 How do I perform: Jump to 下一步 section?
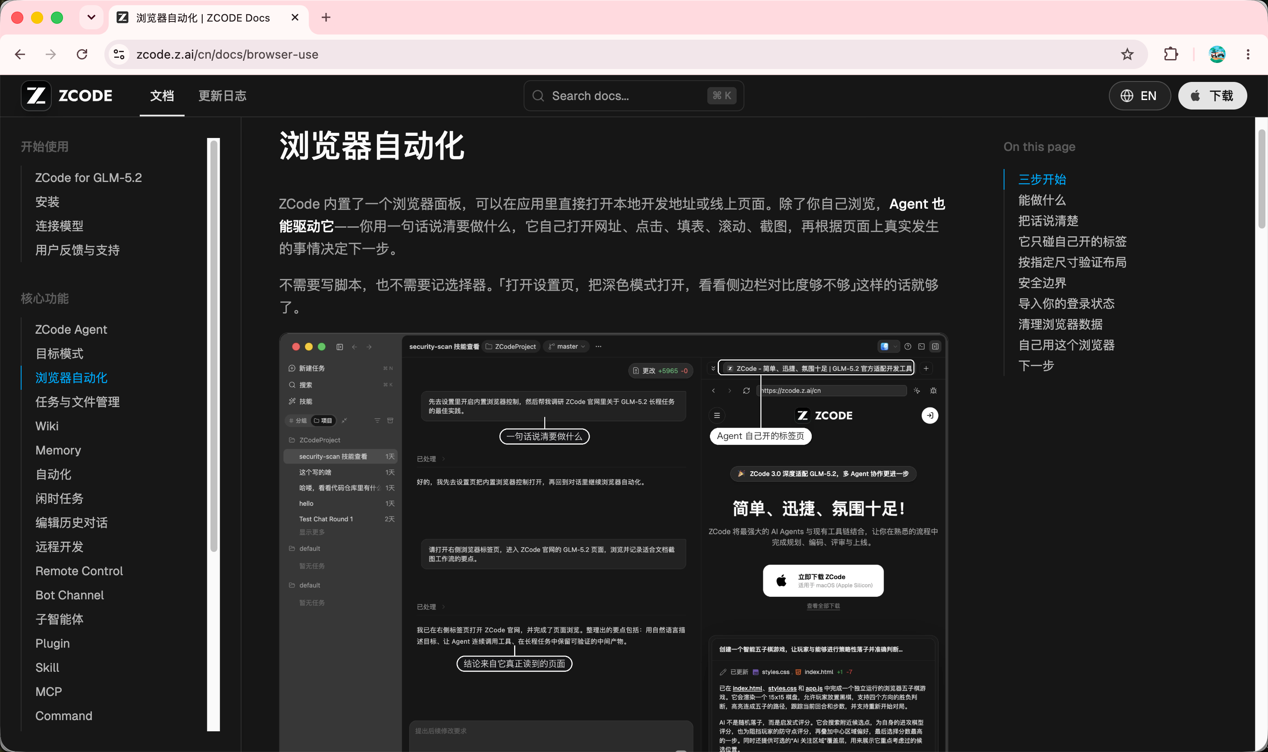1036,367
